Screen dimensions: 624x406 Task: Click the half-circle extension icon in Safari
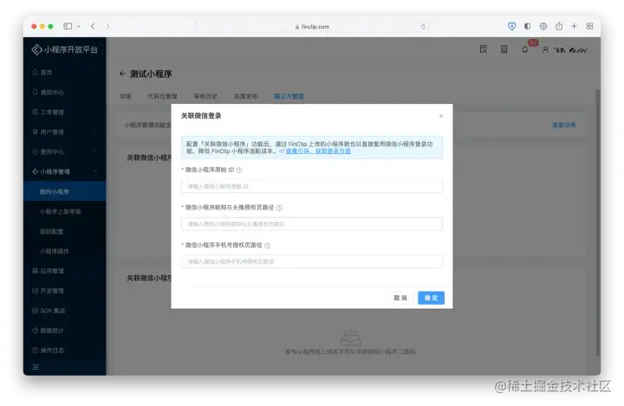click(x=527, y=26)
